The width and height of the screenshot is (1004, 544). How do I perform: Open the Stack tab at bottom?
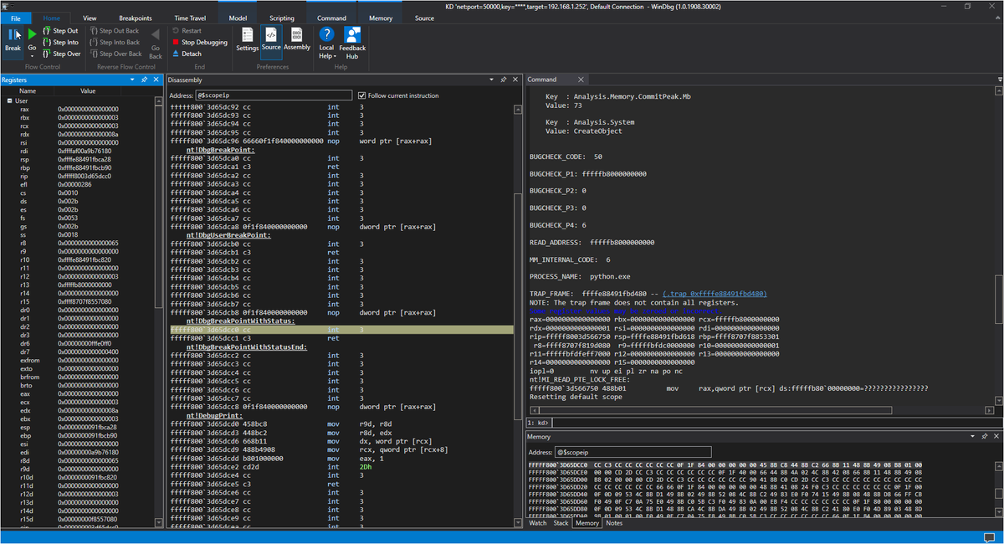click(x=561, y=523)
